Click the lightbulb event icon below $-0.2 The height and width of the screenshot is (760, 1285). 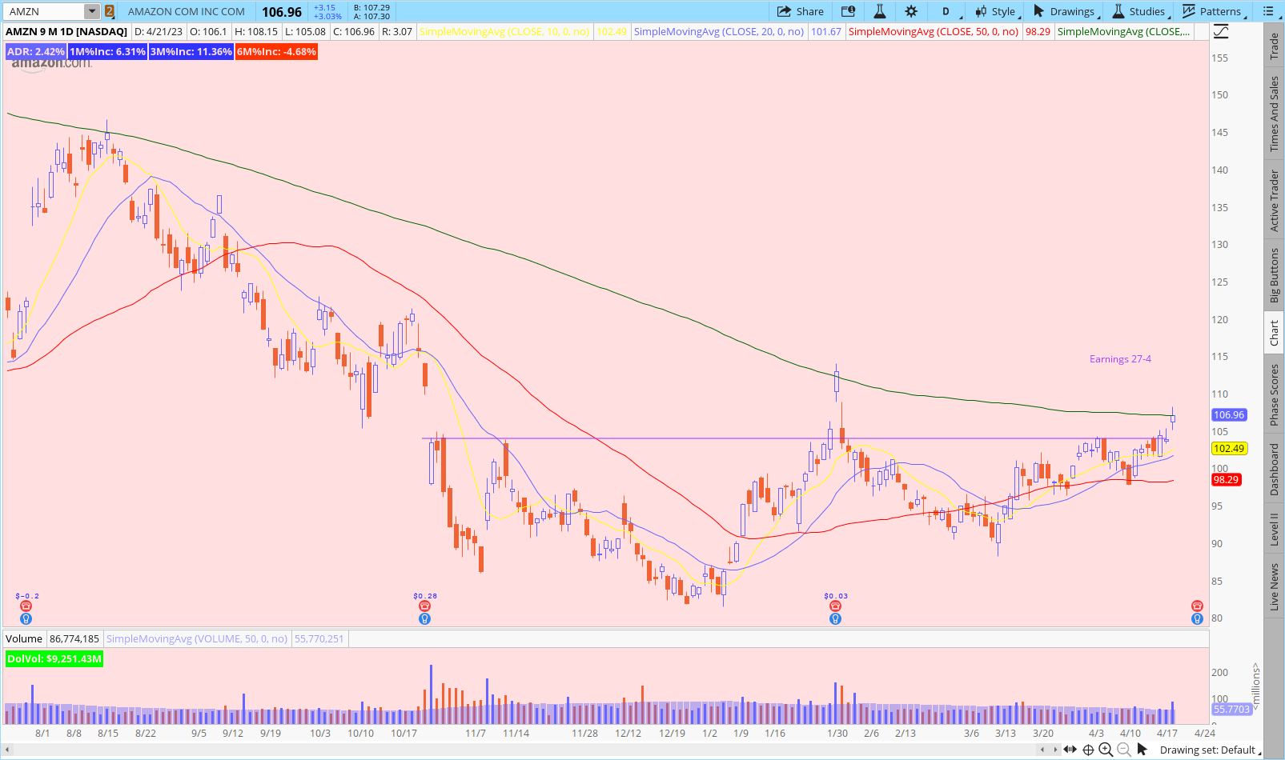pos(26,618)
